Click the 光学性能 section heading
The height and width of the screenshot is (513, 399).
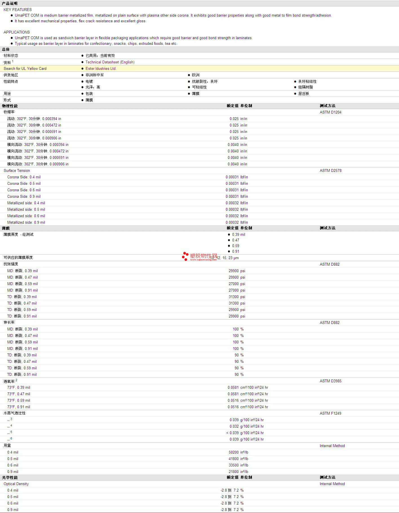[10, 478]
